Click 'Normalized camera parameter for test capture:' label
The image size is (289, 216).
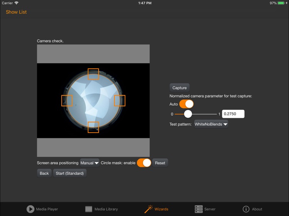(x=211, y=96)
